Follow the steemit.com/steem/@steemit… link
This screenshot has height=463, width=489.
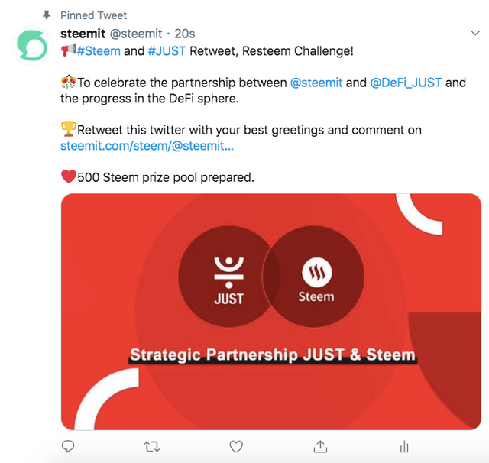pyautogui.click(x=147, y=146)
